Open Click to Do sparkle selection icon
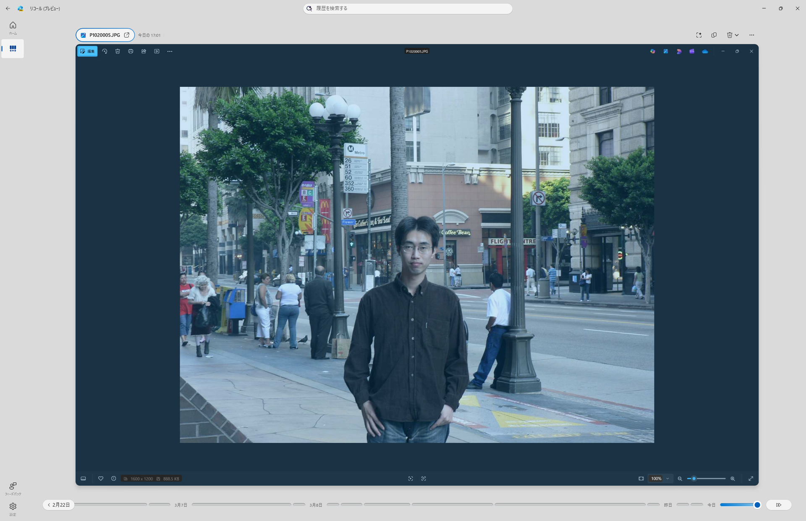 (699, 35)
